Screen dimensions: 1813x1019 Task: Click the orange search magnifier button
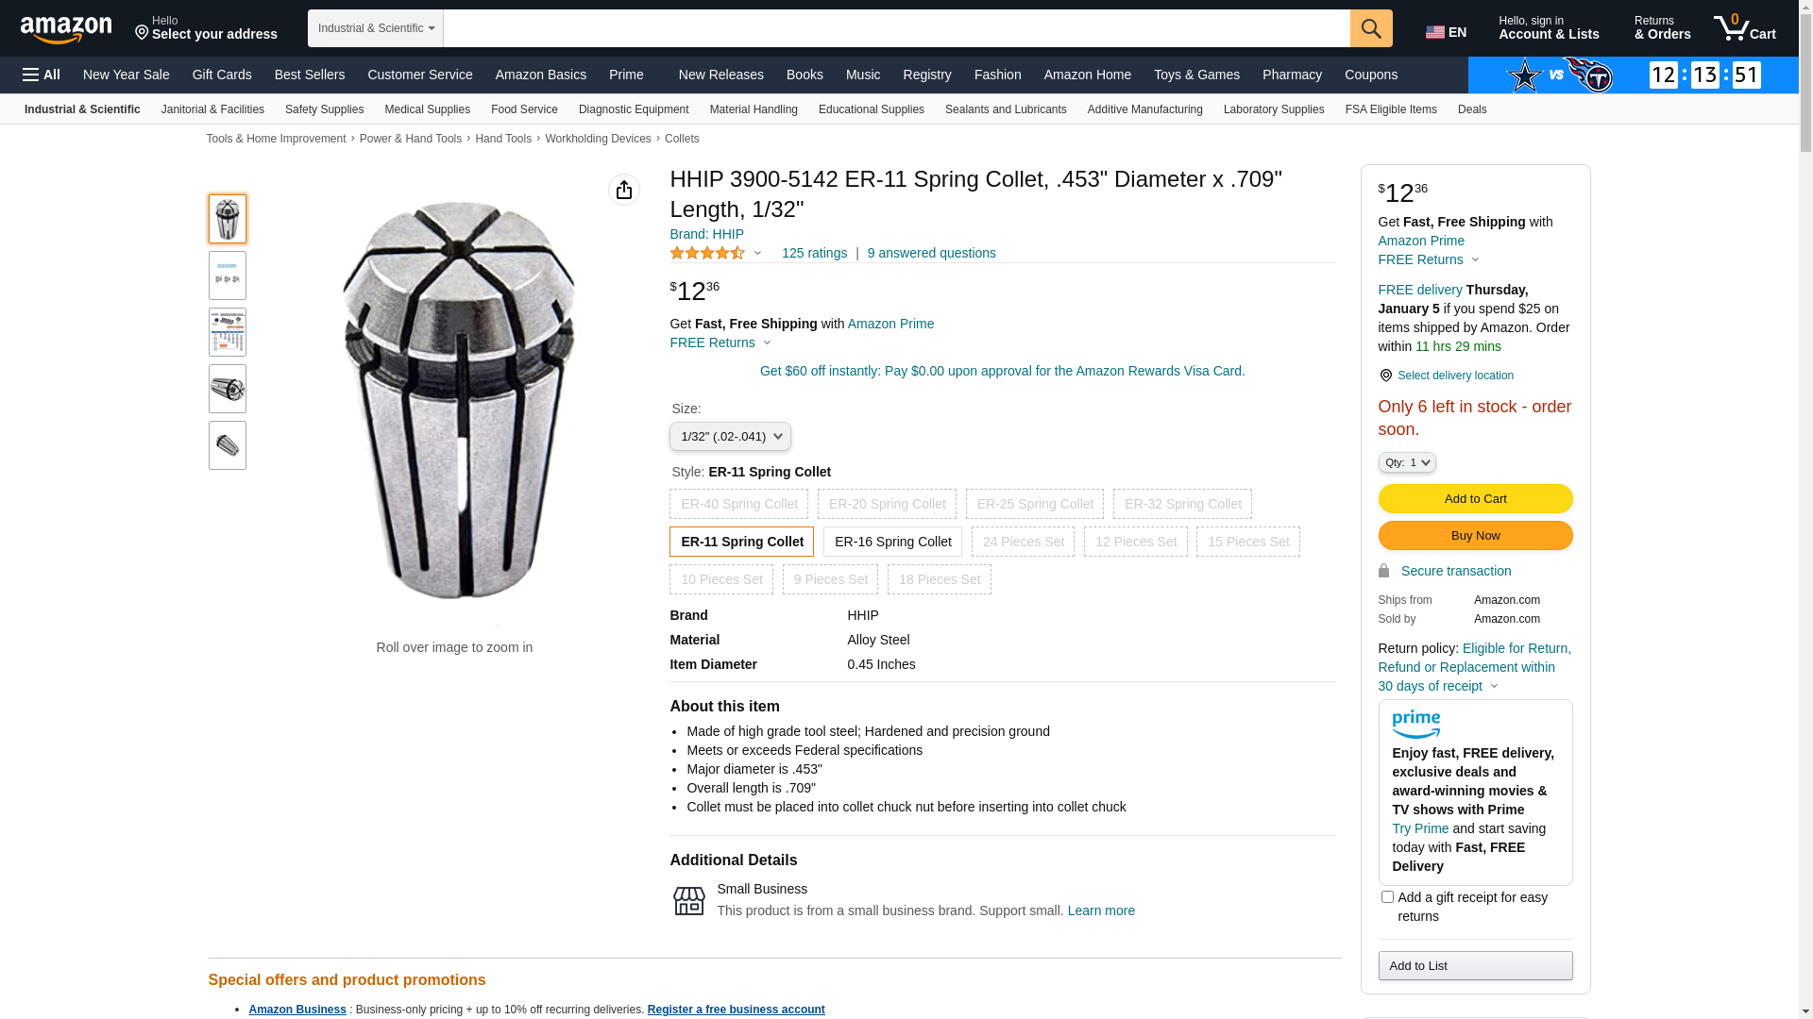[1371, 28]
